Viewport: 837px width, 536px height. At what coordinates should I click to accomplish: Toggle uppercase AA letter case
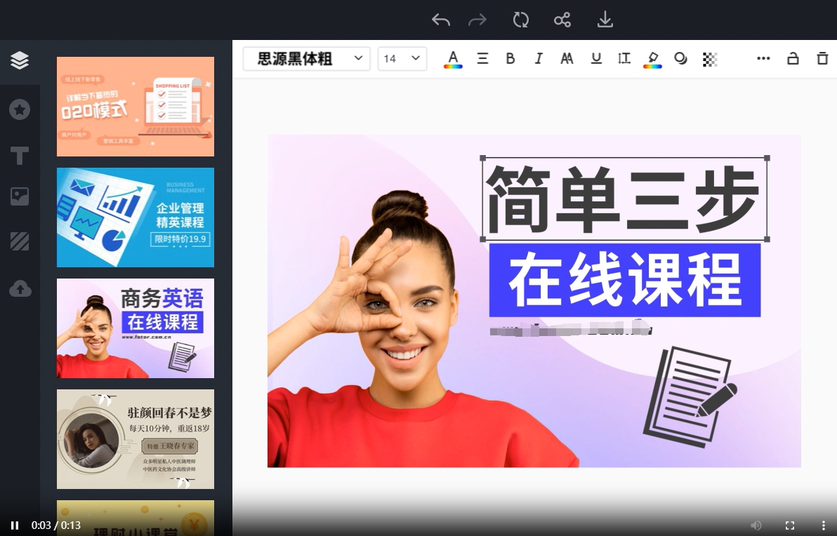tap(567, 59)
